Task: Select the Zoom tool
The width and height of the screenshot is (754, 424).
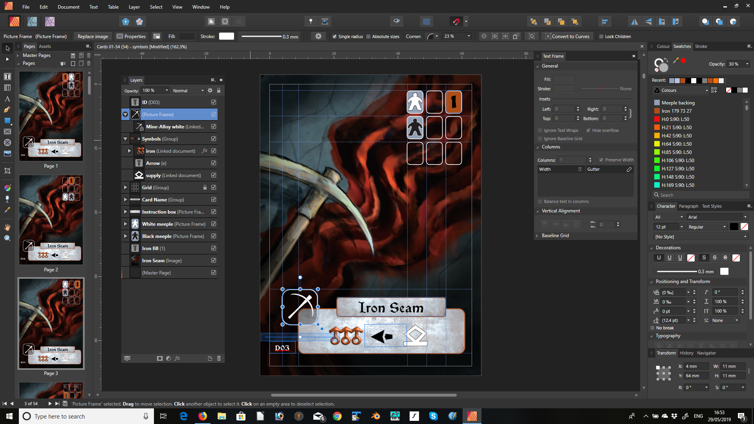Action: (7, 238)
